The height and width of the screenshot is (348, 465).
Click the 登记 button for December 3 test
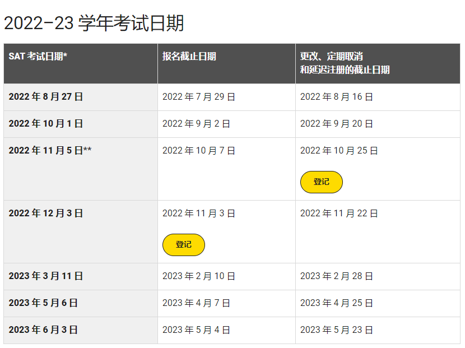[184, 245]
